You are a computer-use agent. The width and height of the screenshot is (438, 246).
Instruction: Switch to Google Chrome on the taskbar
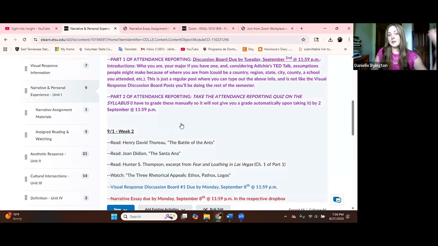[218, 217]
